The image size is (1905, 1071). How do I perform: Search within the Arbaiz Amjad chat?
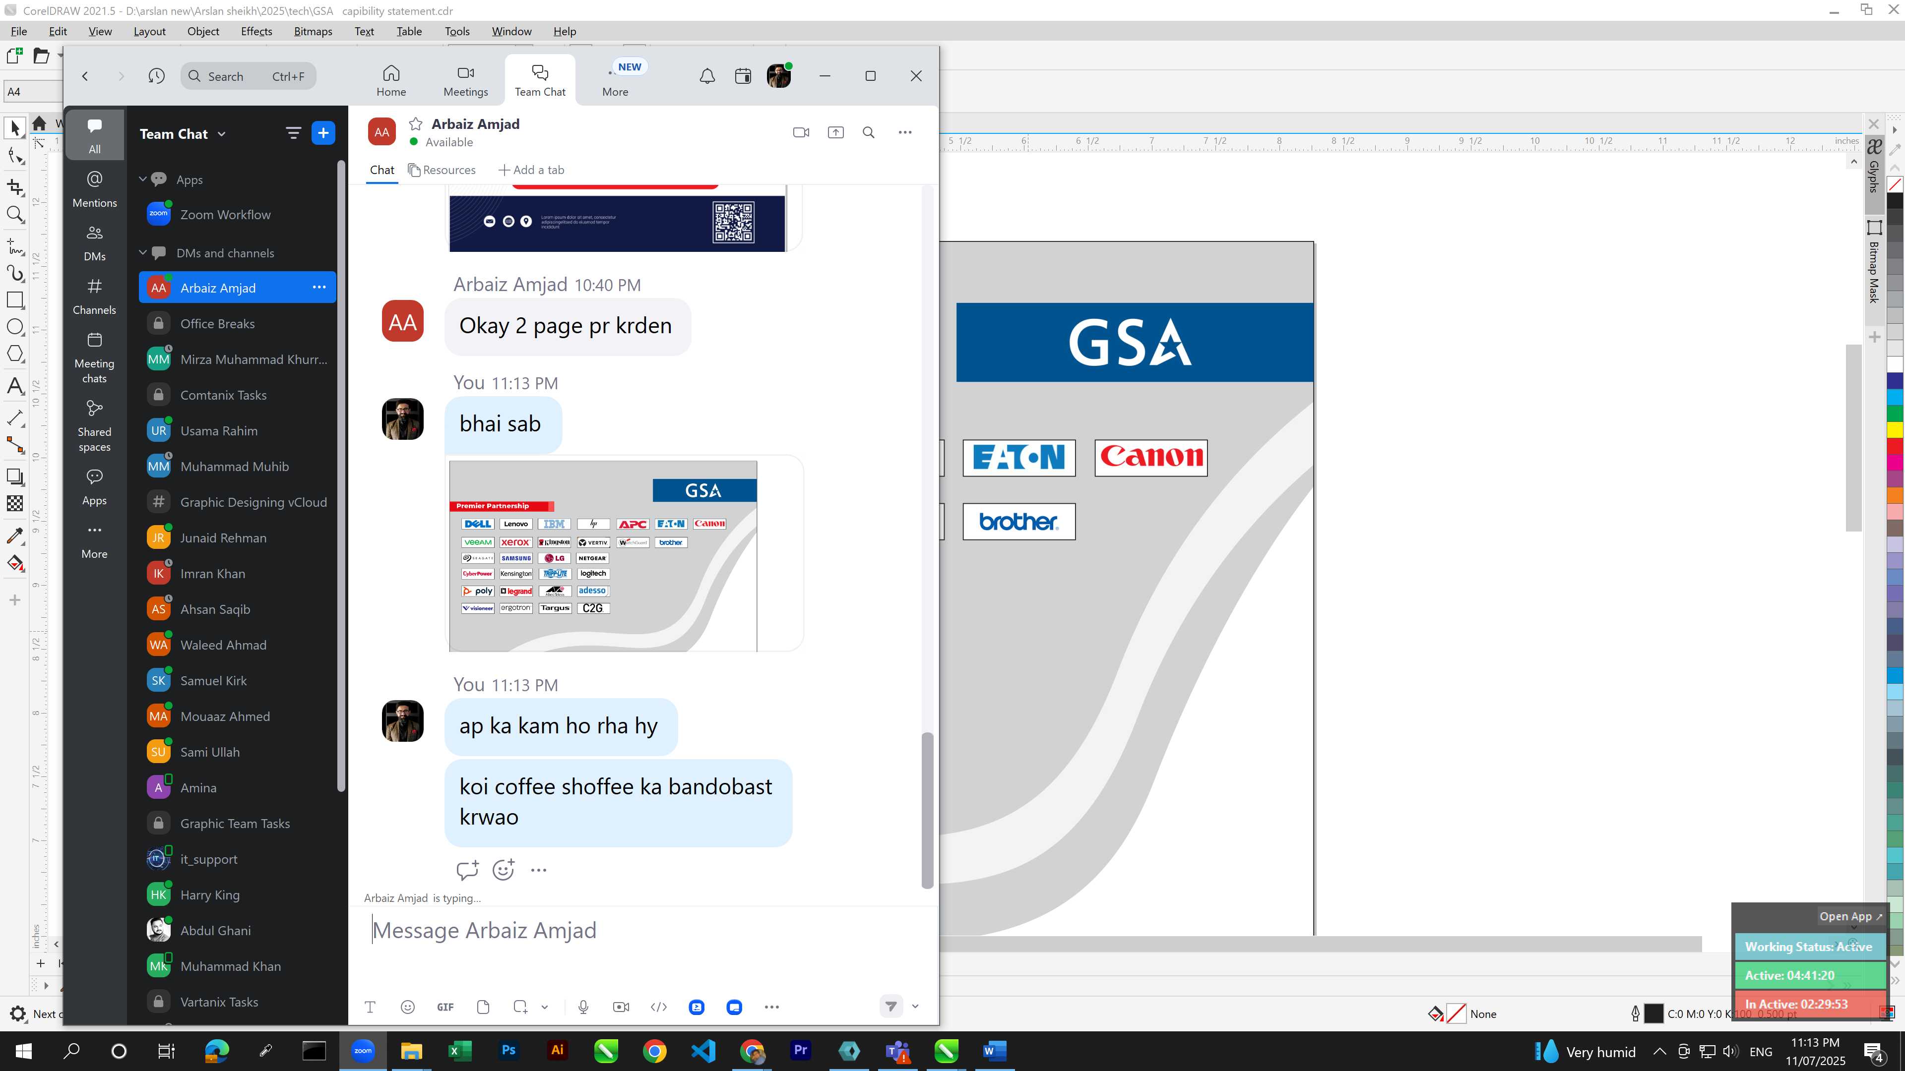[869, 132]
